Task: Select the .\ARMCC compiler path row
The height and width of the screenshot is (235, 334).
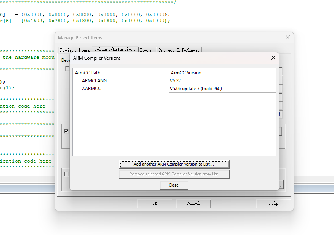Action: (92, 89)
